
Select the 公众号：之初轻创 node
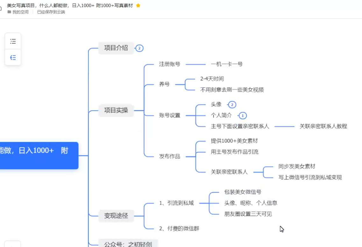[128, 244]
